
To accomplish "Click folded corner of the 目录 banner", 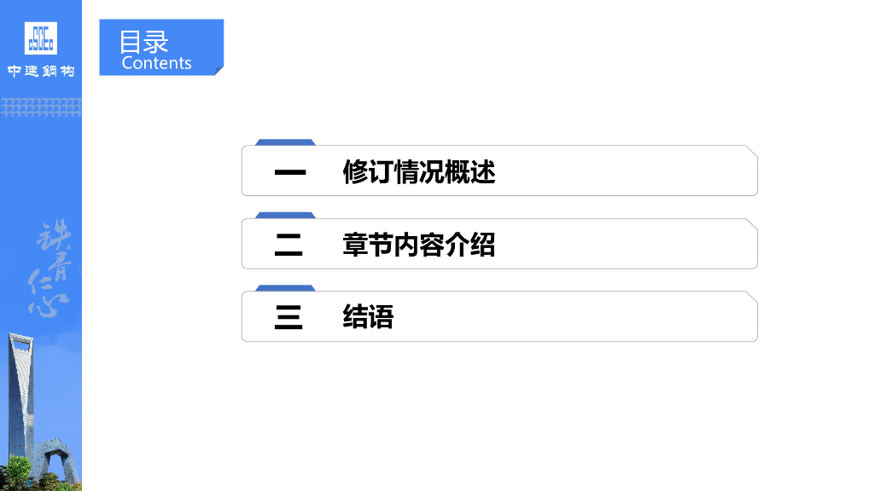I will [218, 70].
